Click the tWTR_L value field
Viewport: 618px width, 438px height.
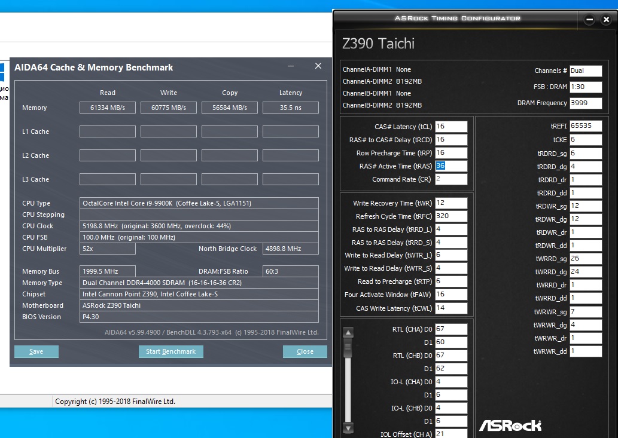451,255
